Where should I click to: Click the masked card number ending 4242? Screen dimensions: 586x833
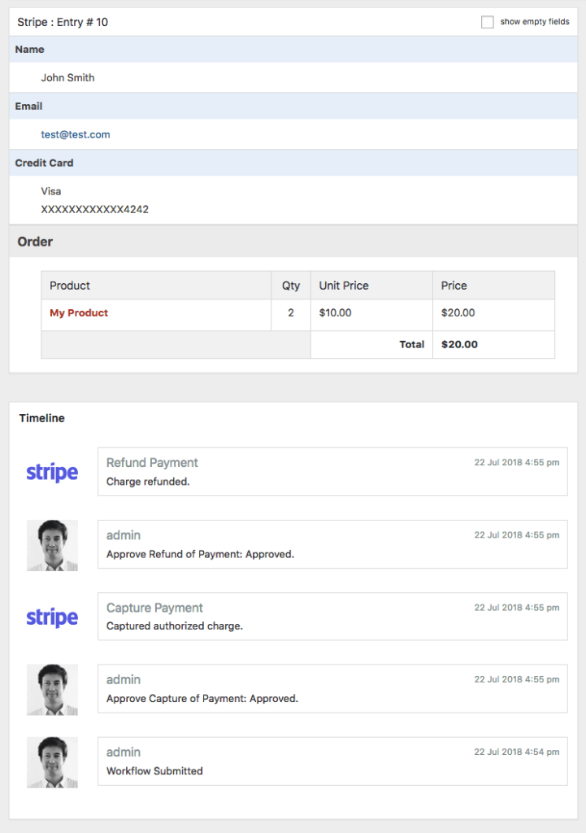[95, 209]
